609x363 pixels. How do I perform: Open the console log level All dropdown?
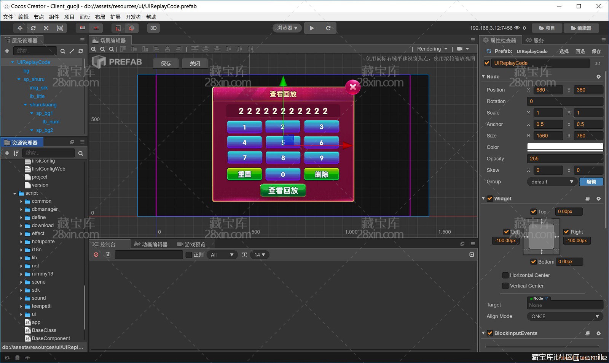click(222, 255)
